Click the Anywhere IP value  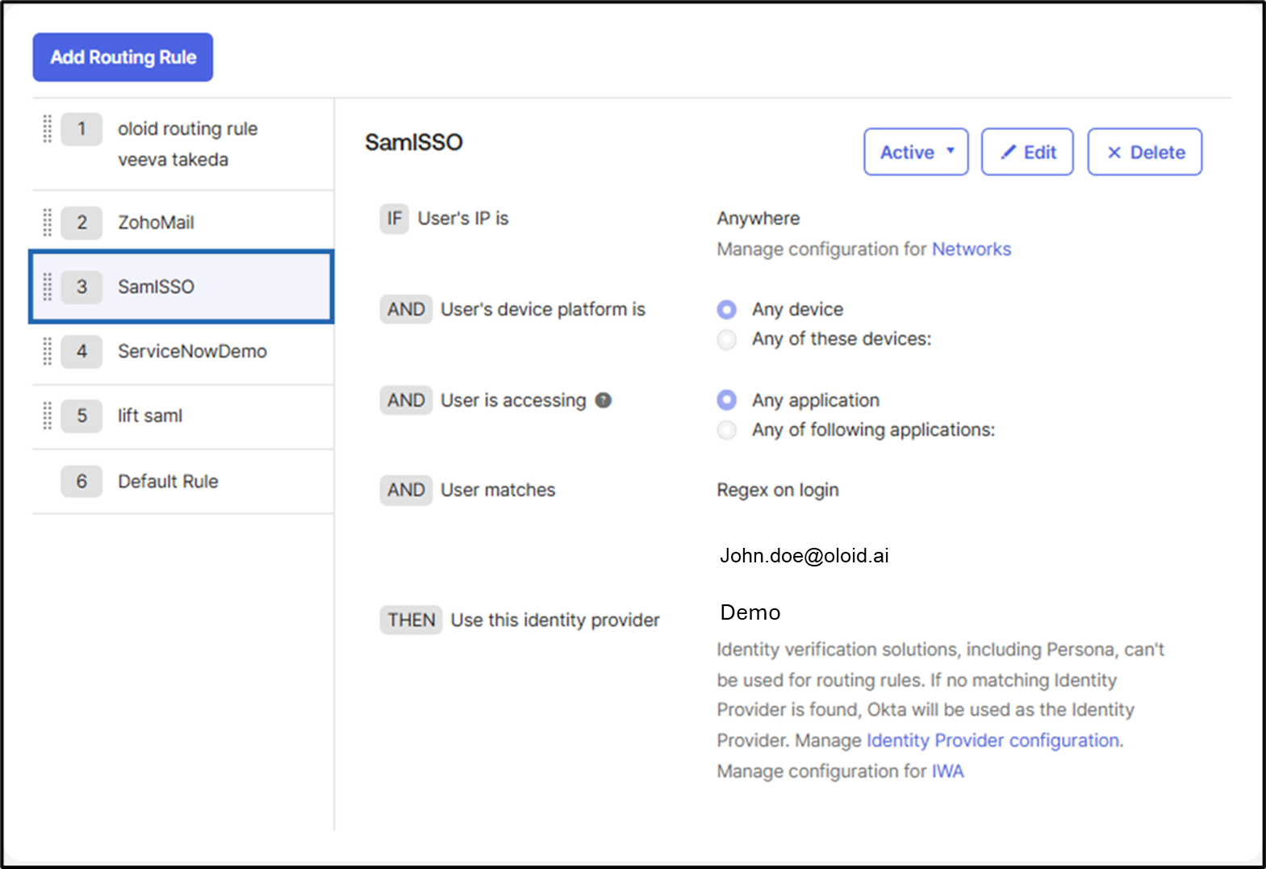pos(758,219)
